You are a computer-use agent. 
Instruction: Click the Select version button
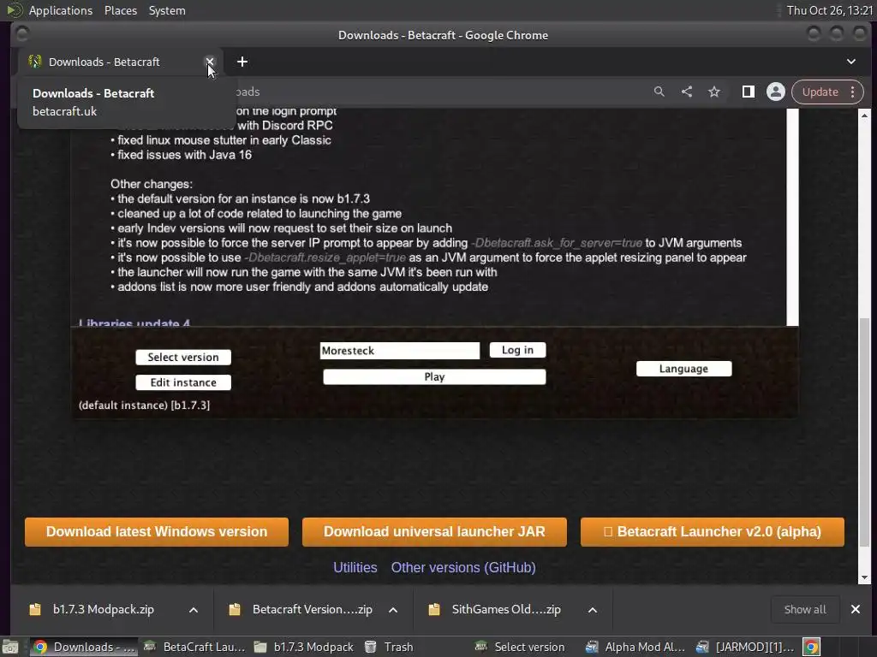click(x=183, y=357)
